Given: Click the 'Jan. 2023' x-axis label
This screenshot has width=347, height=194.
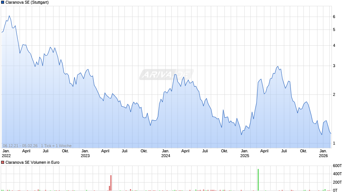Looking at the screenshot, I should pos(85,153).
